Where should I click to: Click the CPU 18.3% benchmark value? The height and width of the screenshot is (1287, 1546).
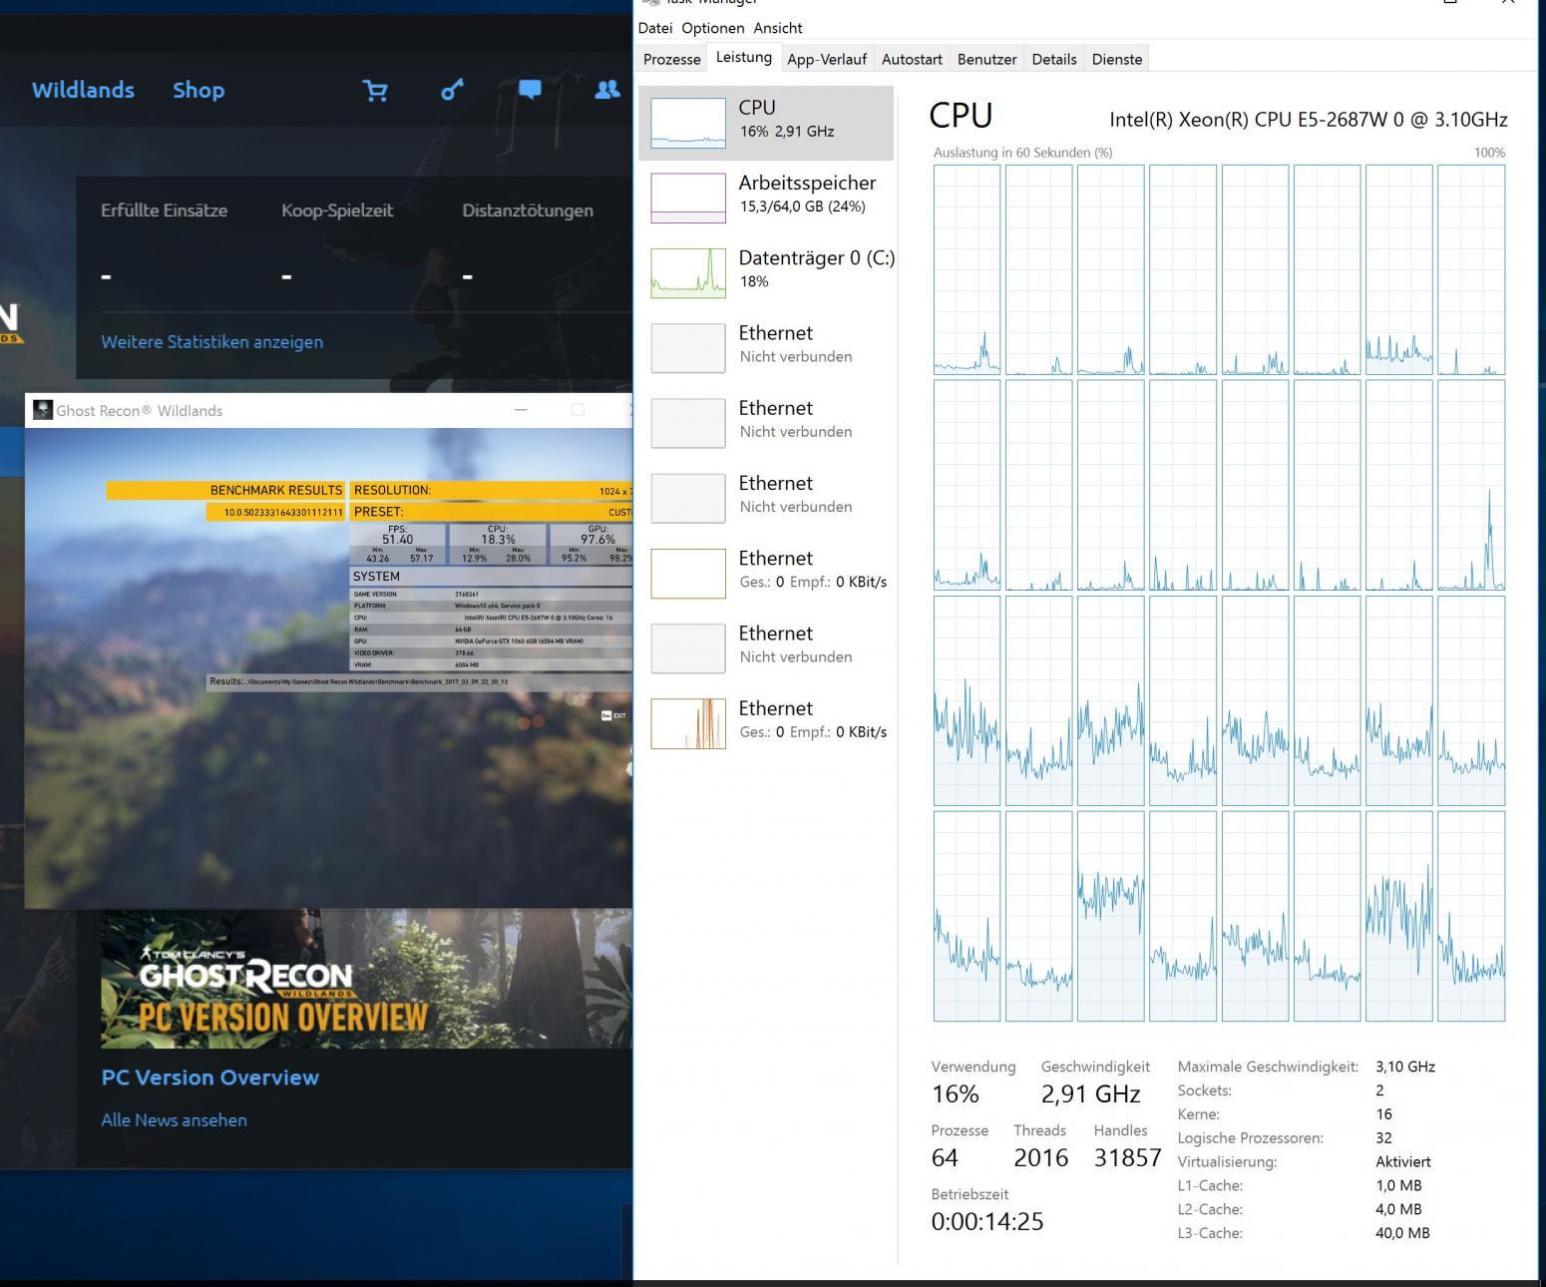(498, 539)
